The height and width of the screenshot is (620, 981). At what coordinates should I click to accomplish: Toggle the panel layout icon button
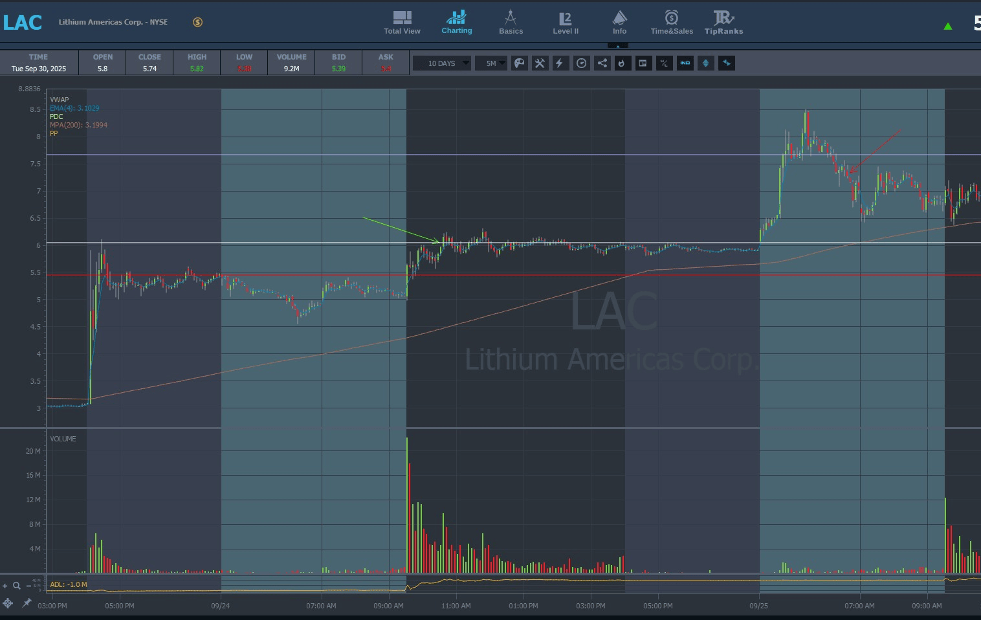coord(643,63)
